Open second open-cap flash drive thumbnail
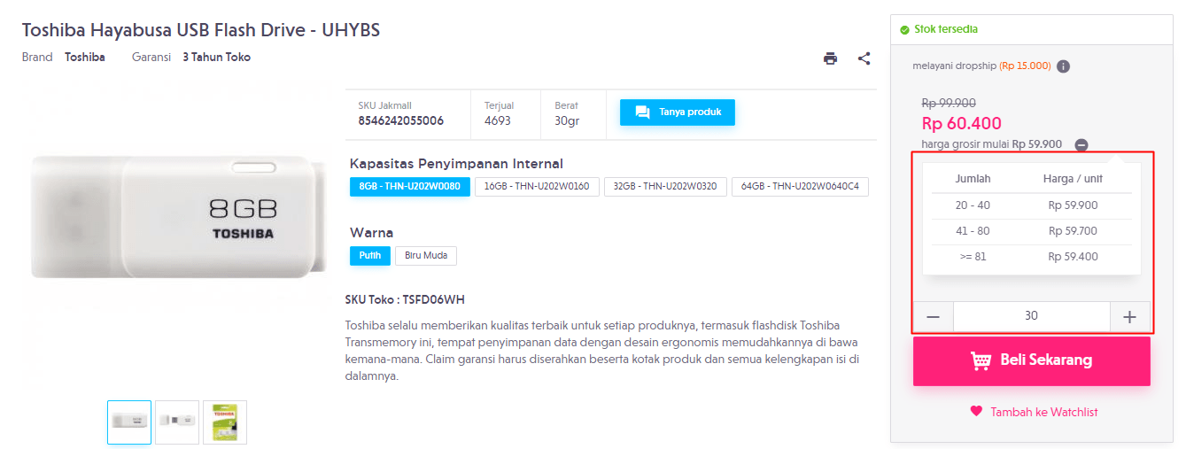Viewport: 1186px width, 449px height. tap(177, 422)
